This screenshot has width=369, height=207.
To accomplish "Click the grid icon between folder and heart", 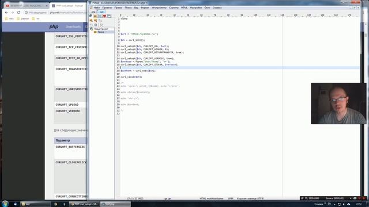I will point(100,16).
